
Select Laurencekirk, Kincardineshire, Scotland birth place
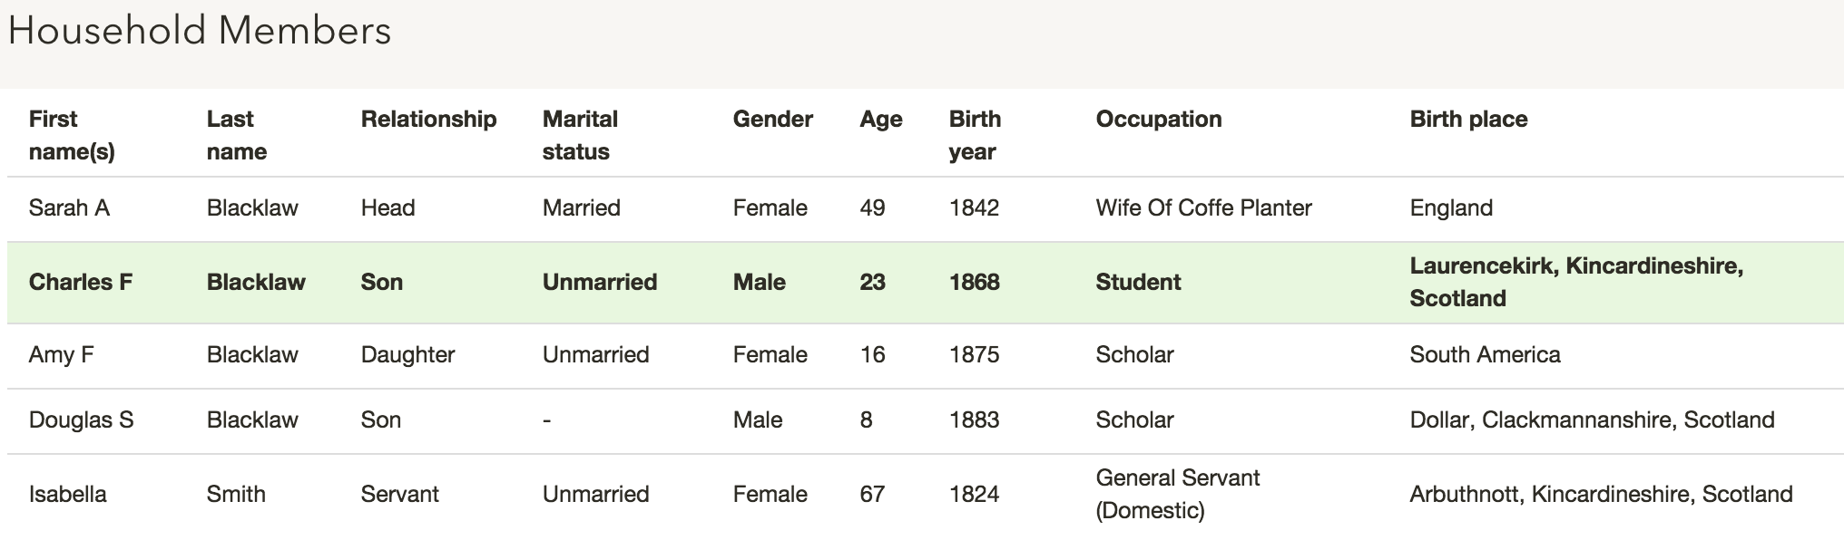(1576, 282)
